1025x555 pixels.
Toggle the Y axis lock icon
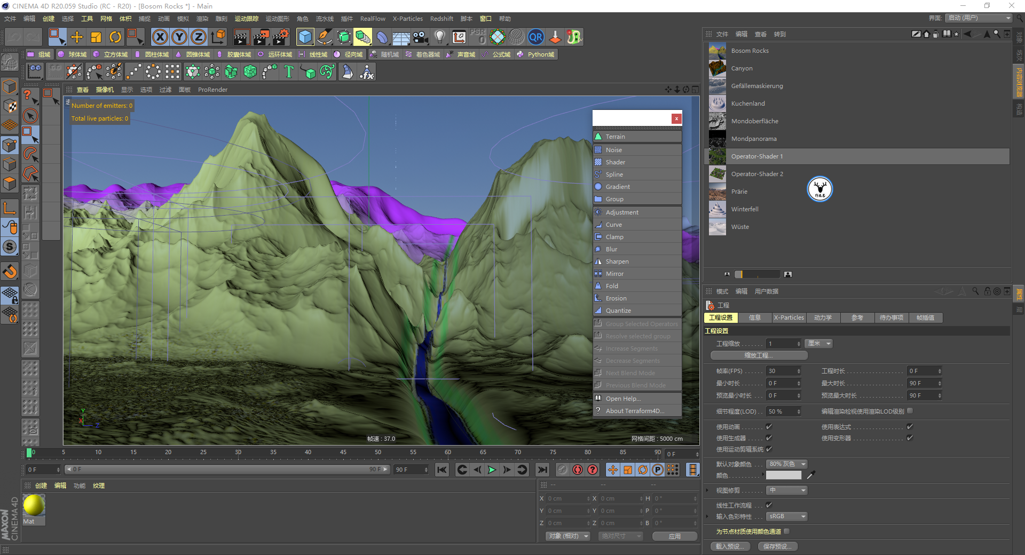pyautogui.click(x=179, y=37)
